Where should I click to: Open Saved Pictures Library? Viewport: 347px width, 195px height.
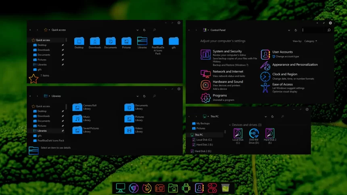[x=77, y=130]
